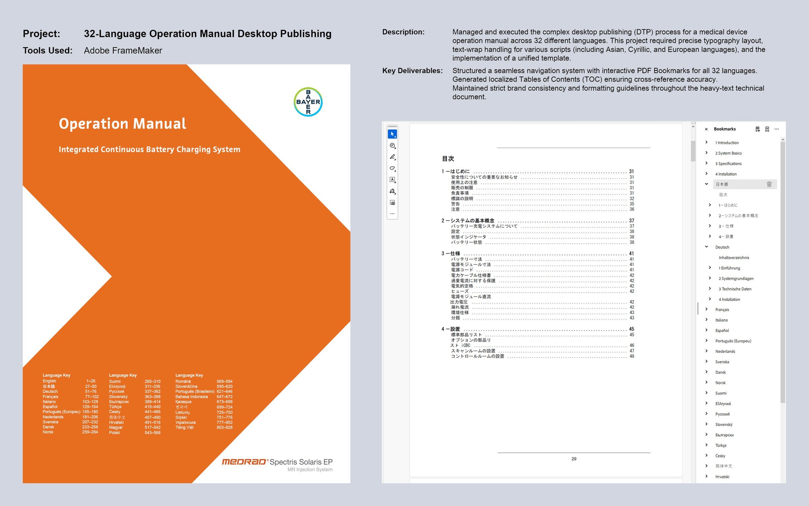809x506 pixels.
Task: Open the 3 Technische Daten bookmark
Action: 735,289
